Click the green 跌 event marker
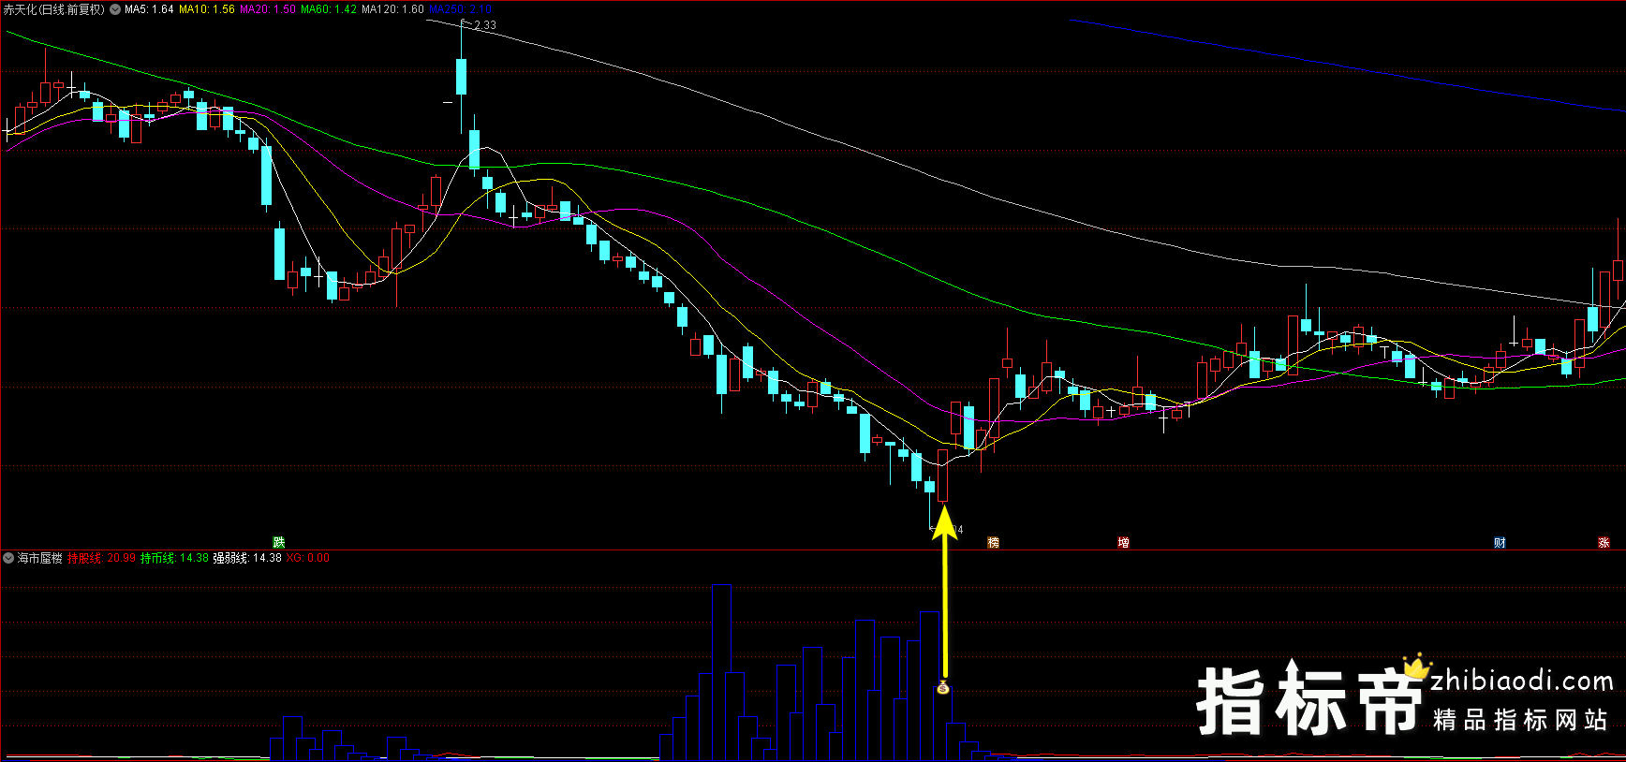 click(x=278, y=543)
